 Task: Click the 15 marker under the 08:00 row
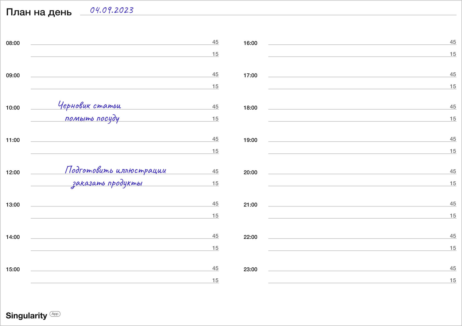click(215, 54)
